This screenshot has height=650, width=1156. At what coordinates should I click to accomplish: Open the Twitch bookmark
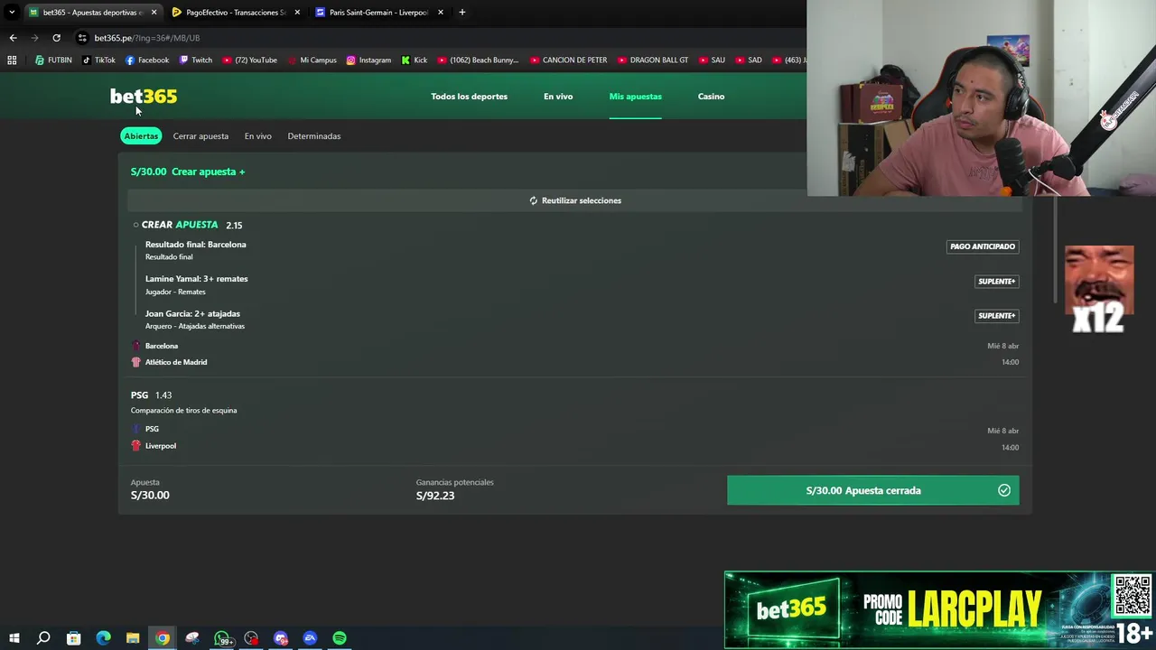[x=196, y=60]
